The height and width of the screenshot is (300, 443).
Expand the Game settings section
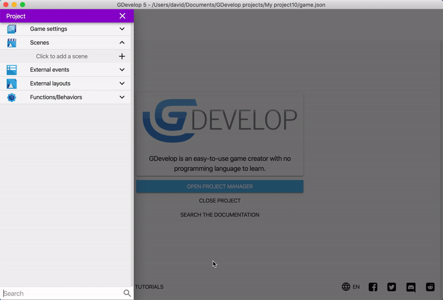click(x=122, y=29)
